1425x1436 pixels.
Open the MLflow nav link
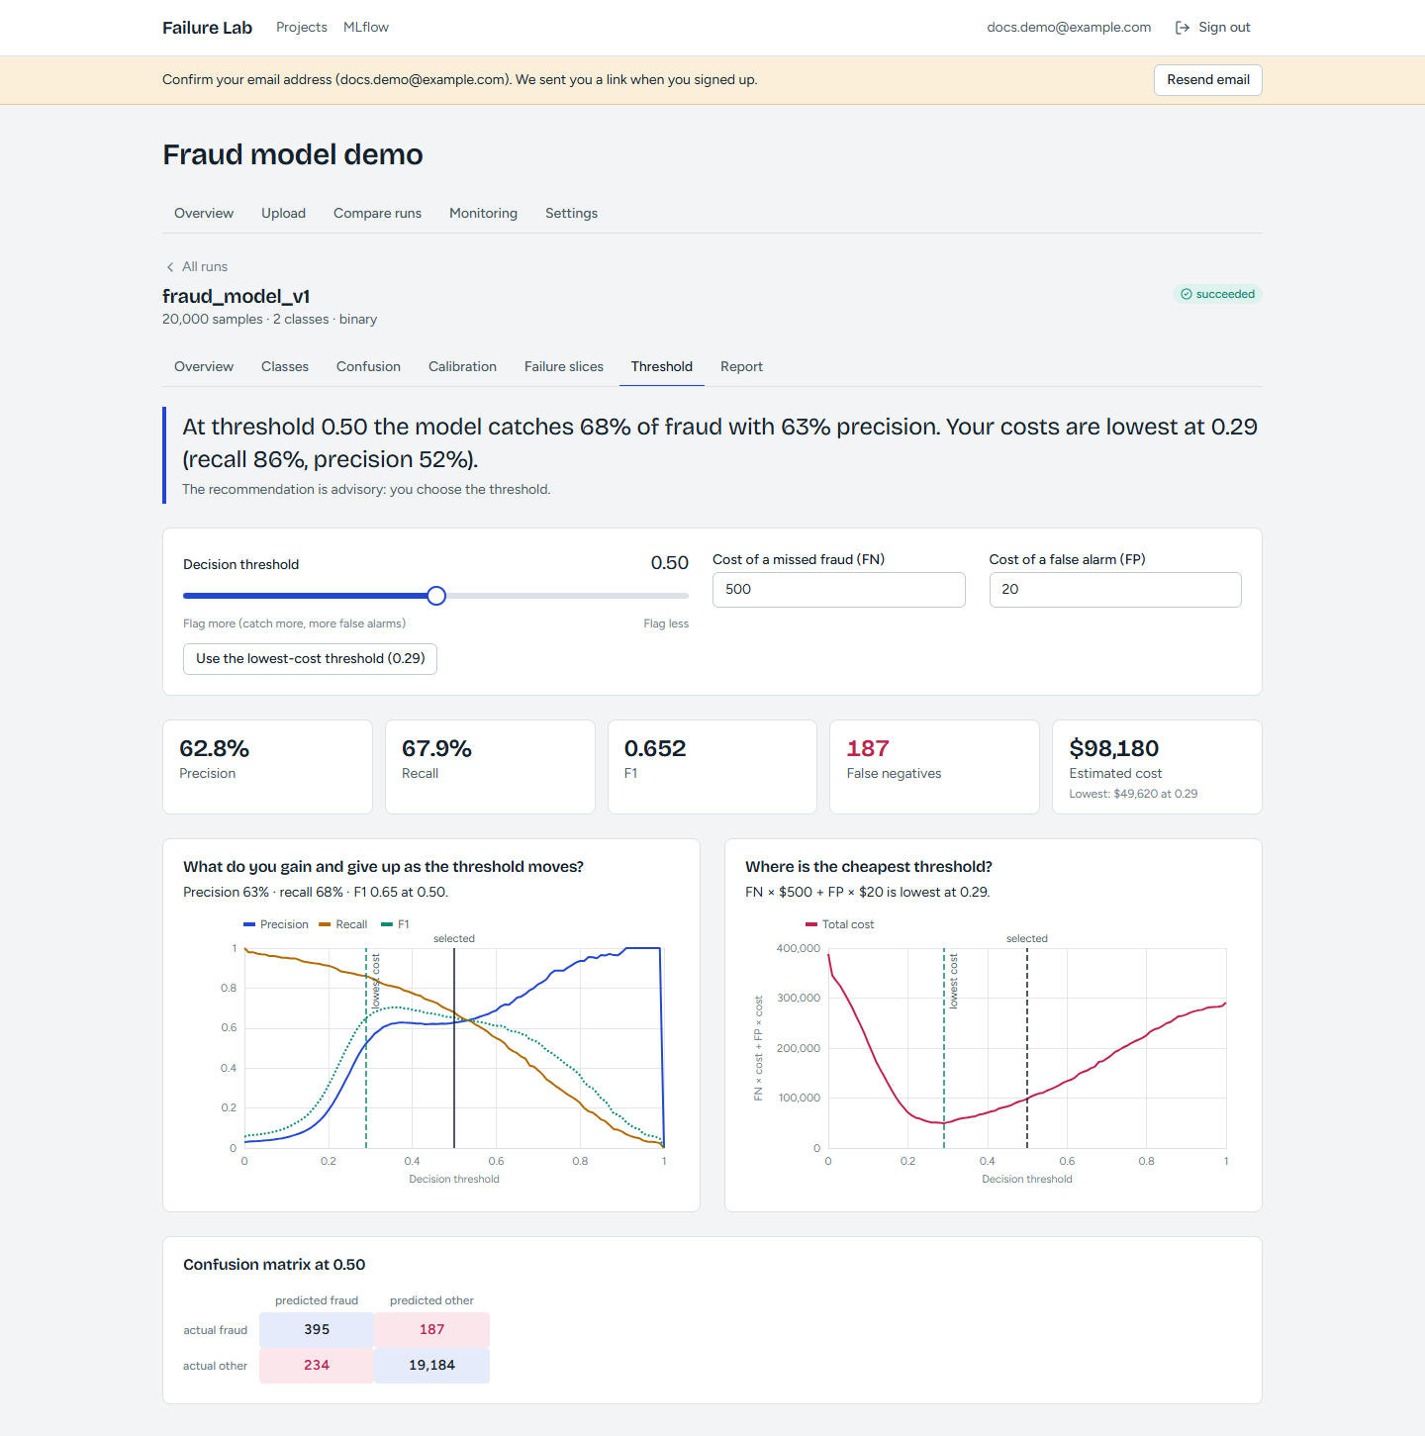(366, 28)
